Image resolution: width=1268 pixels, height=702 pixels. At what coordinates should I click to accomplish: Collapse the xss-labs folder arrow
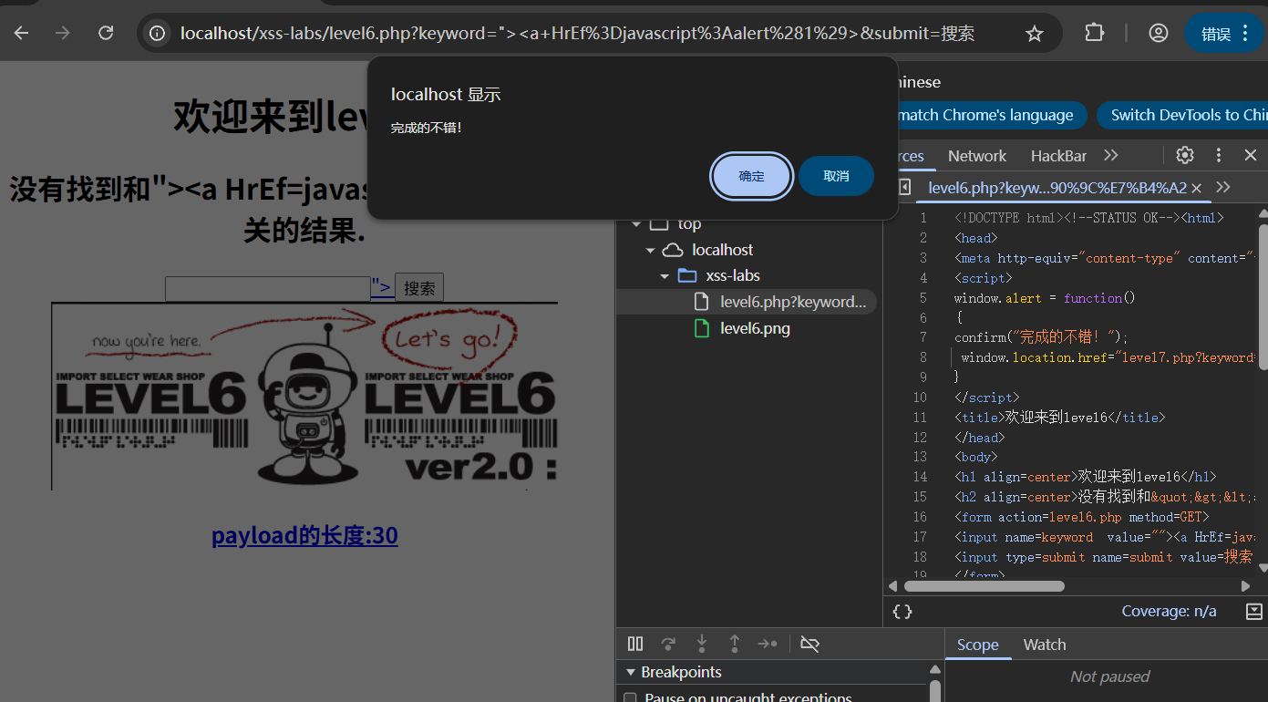coord(665,275)
